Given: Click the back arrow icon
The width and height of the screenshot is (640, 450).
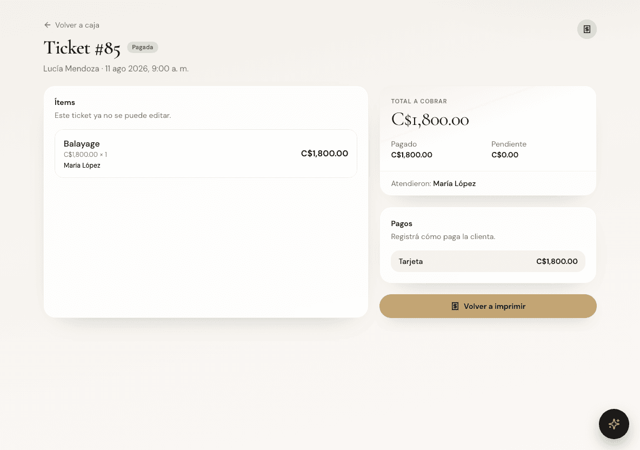Looking at the screenshot, I should [48, 25].
